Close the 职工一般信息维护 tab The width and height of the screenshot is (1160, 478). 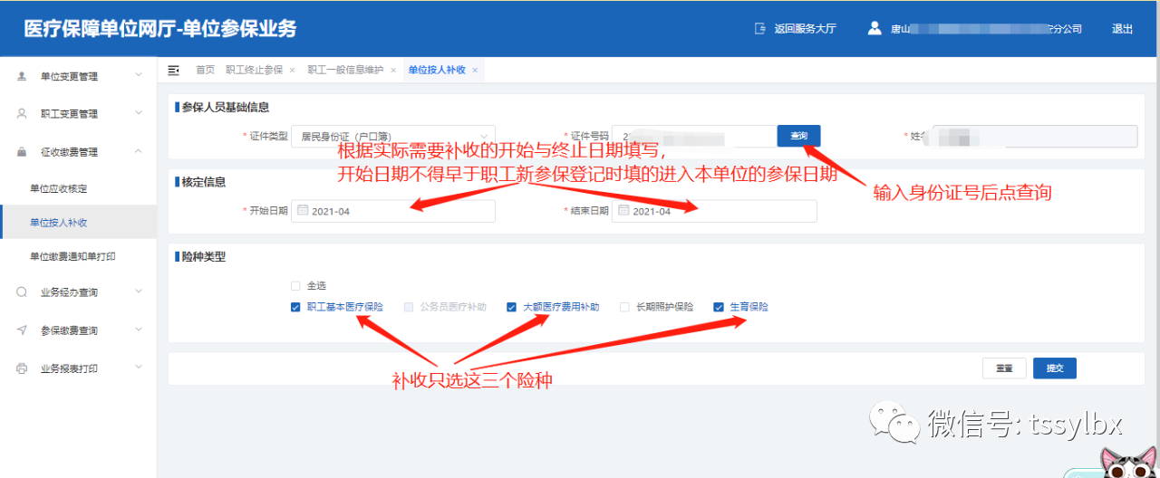393,71
